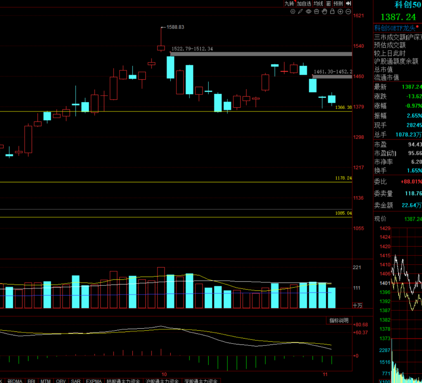Zoom in with plus icon
This screenshot has height=383, width=422.
[x=340, y=12]
